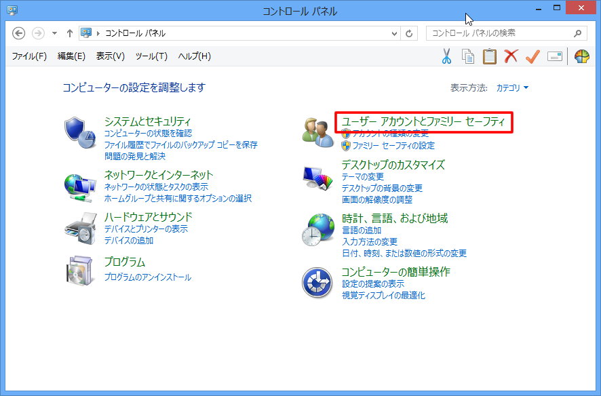
Task: Refresh the Control Panel address bar
Action: pos(409,33)
